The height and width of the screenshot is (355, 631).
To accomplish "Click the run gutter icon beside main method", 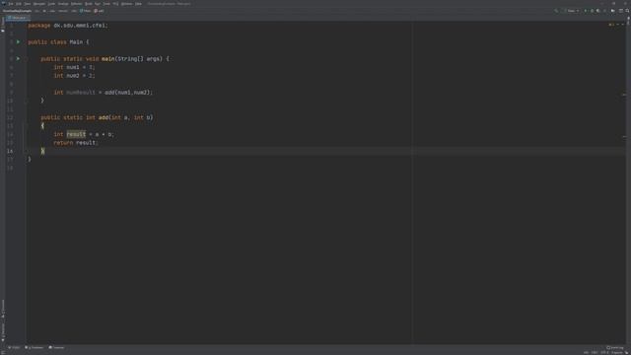I will pyautogui.click(x=18, y=59).
